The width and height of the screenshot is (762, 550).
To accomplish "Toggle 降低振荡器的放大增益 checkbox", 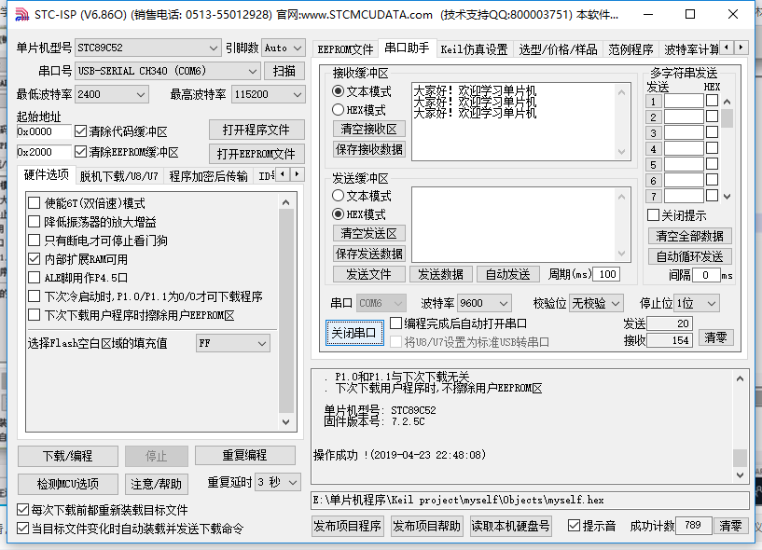I will pos(34,222).
